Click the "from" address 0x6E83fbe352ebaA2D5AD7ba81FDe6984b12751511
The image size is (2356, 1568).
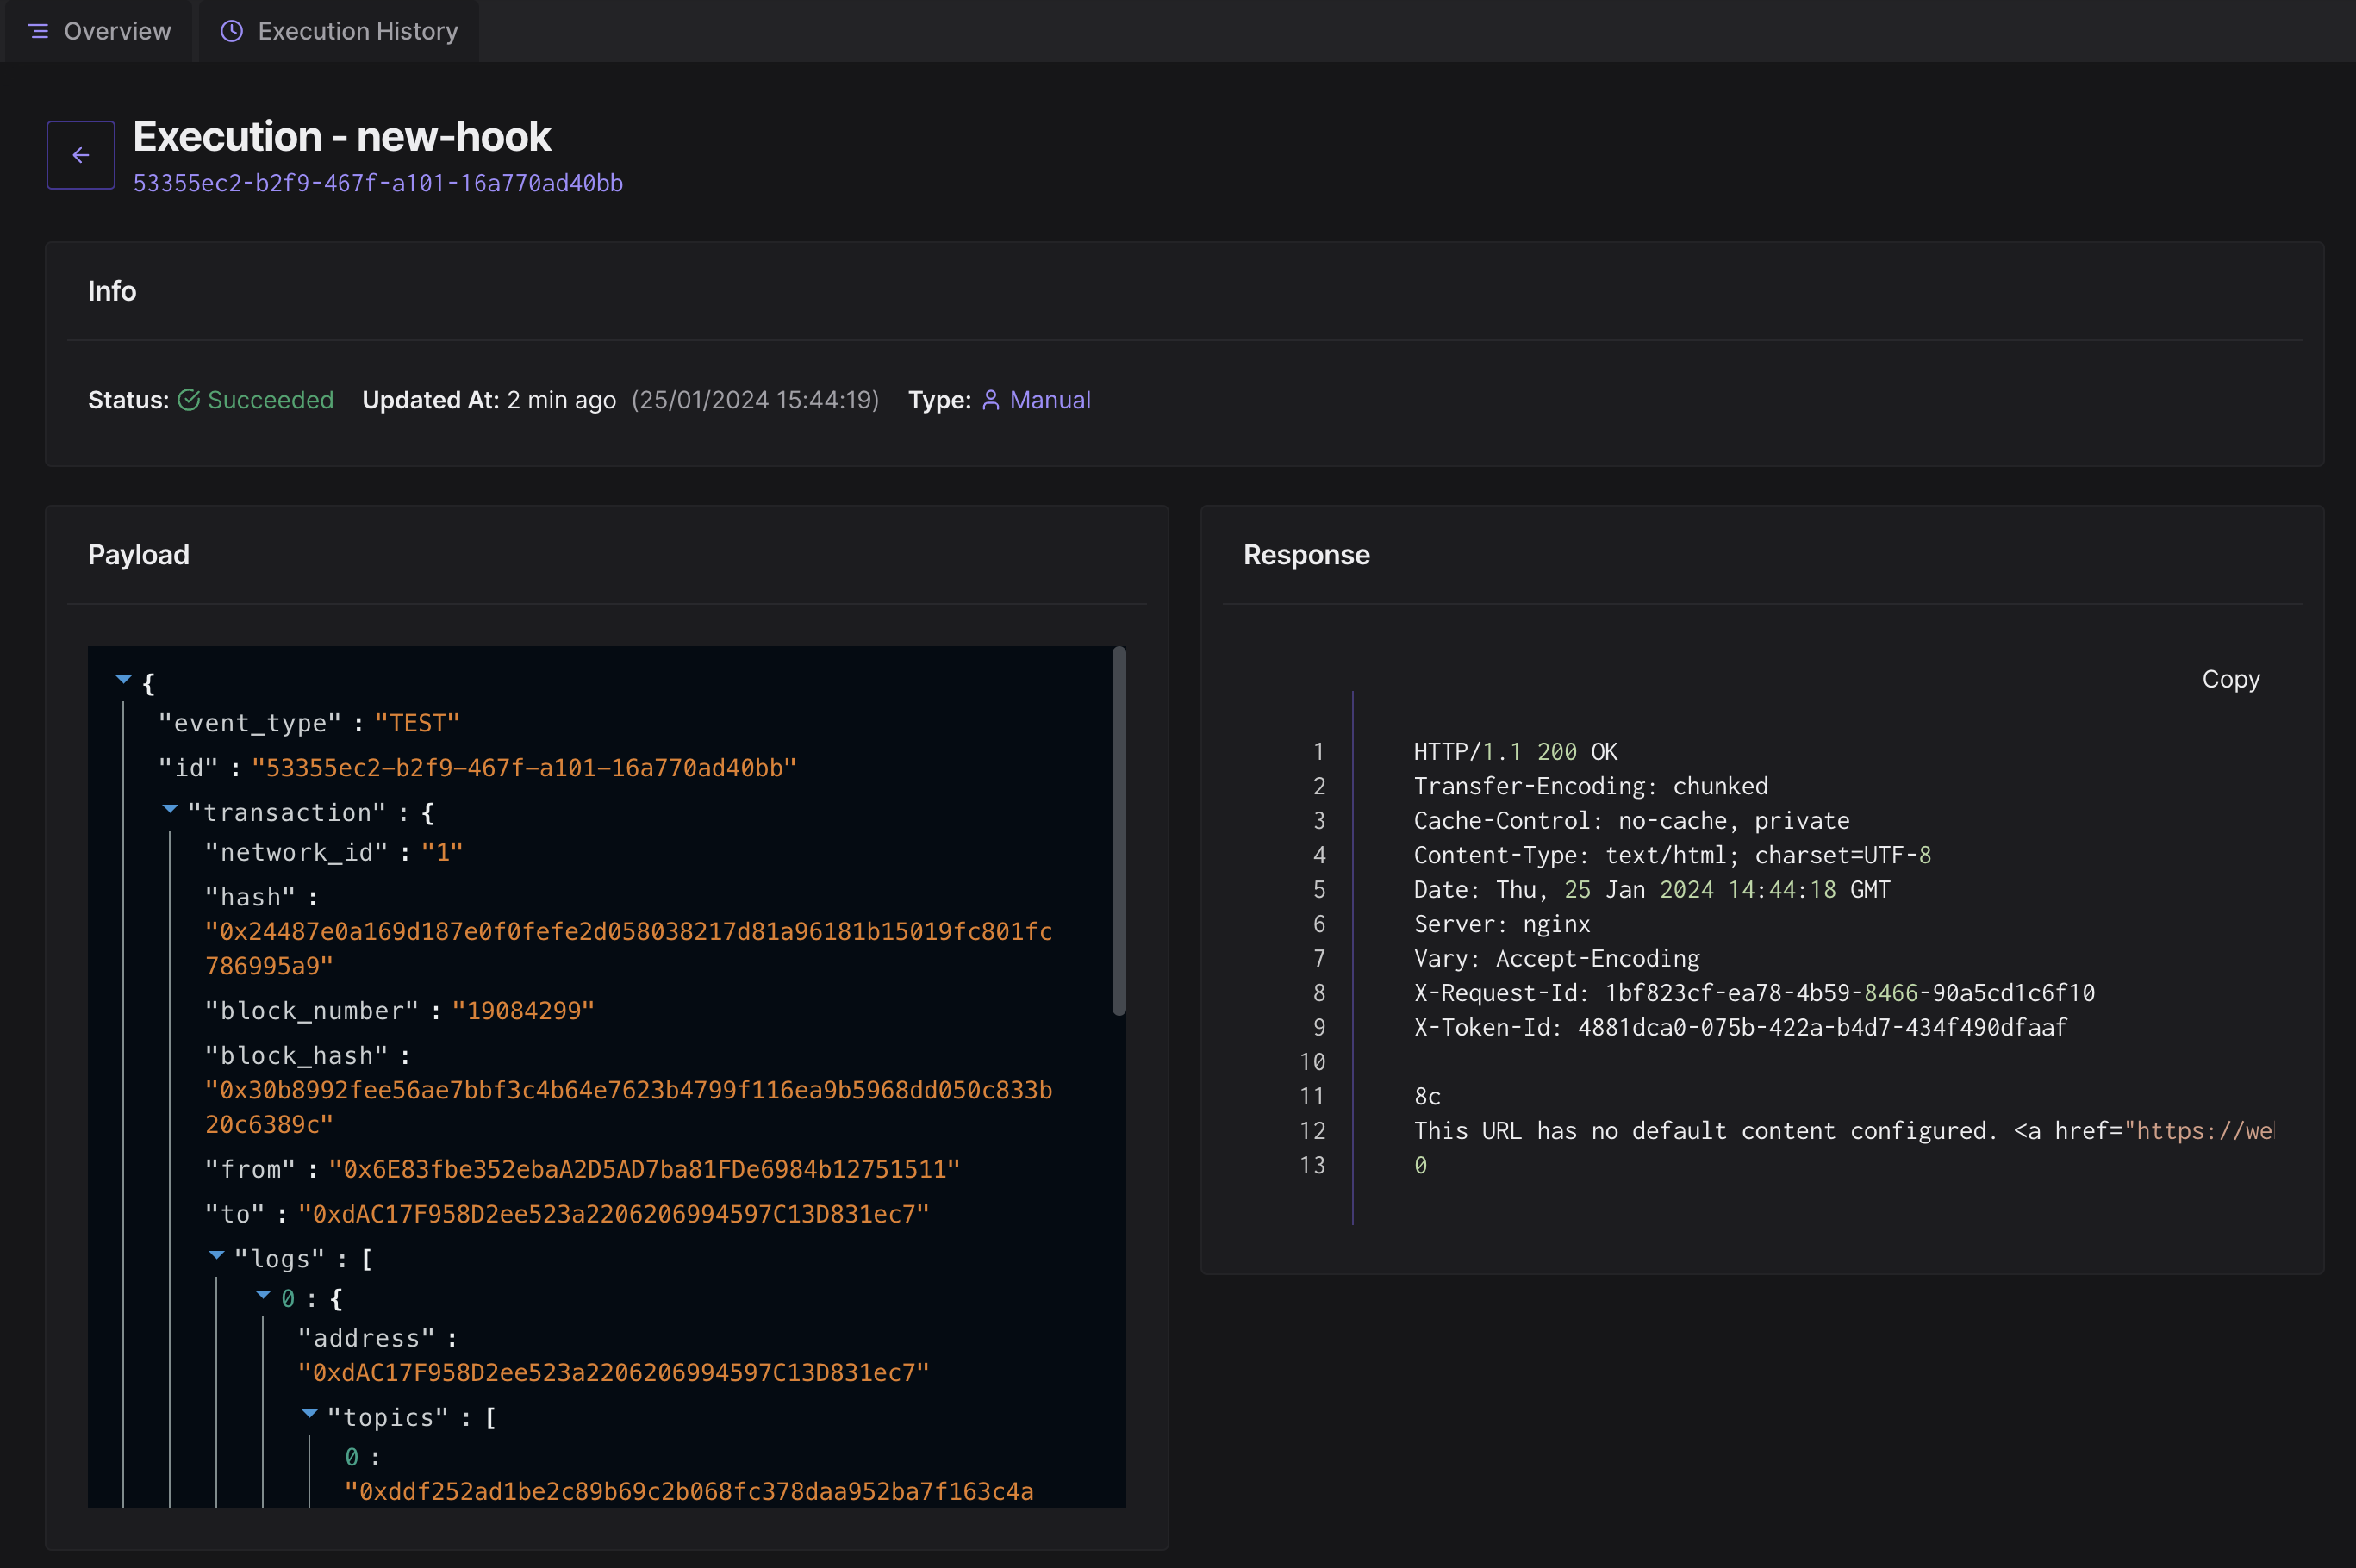pyautogui.click(x=644, y=1169)
